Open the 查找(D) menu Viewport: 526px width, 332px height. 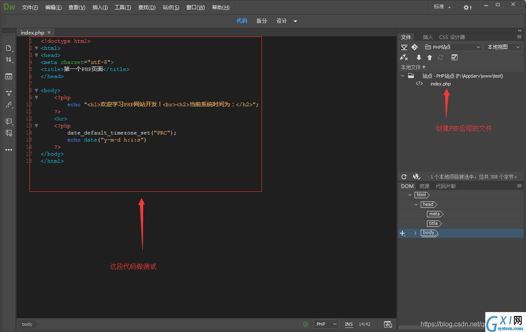point(147,7)
